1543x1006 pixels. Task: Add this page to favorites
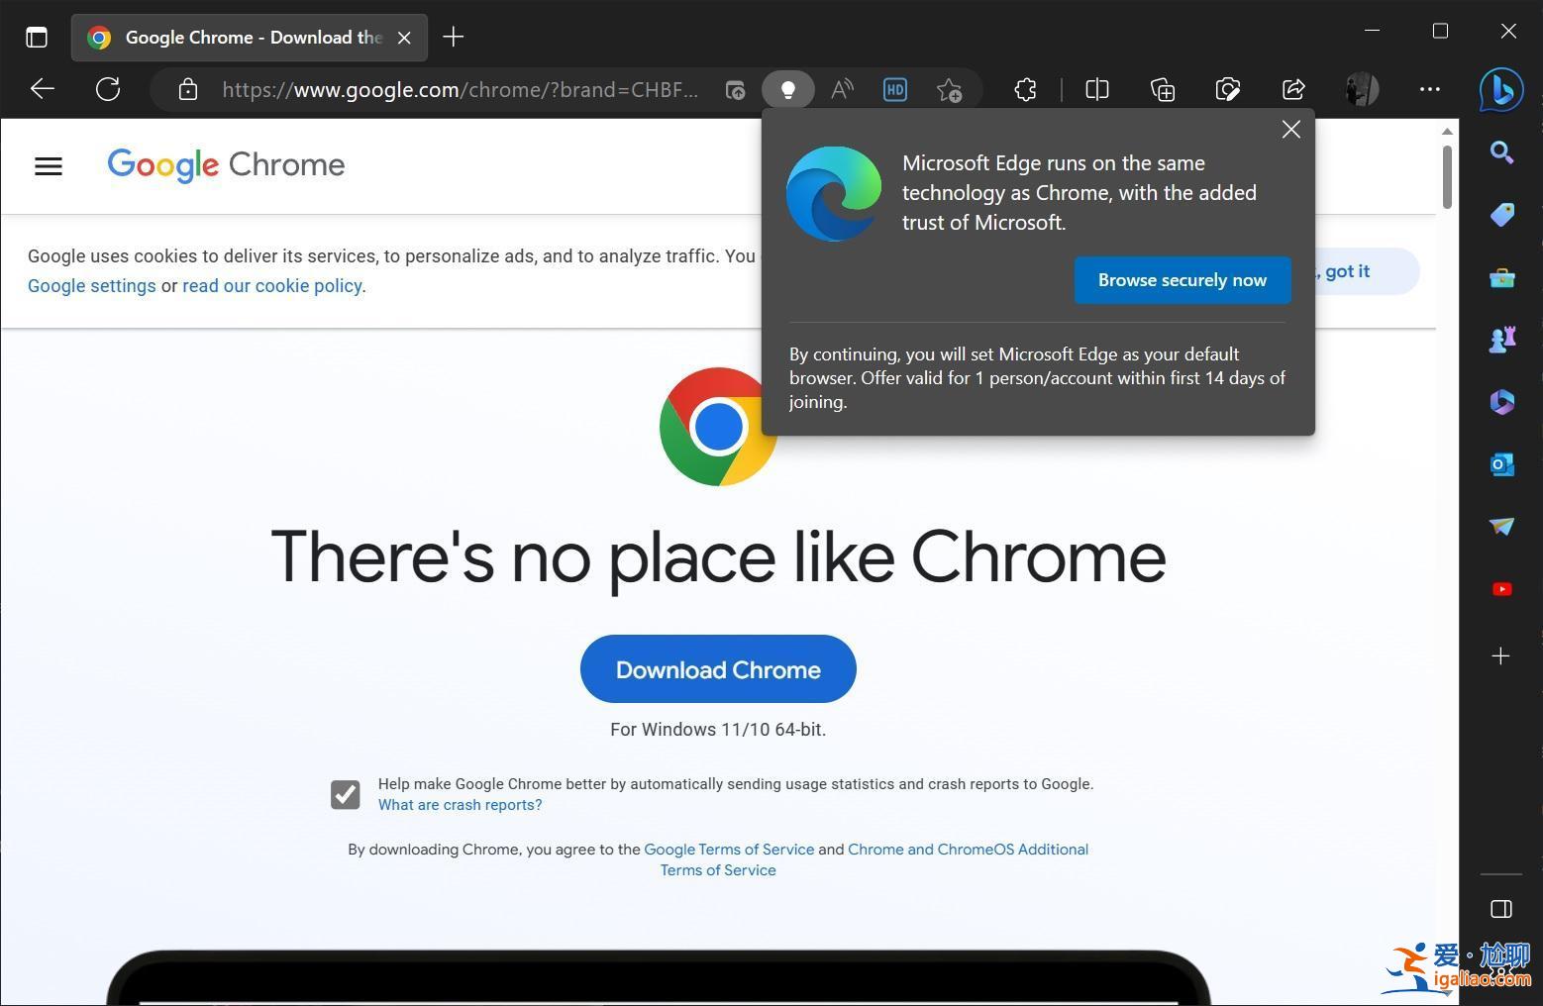pyautogui.click(x=949, y=89)
